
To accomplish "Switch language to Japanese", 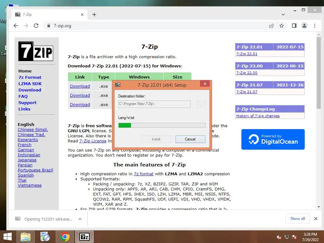I will [x=27, y=160].
